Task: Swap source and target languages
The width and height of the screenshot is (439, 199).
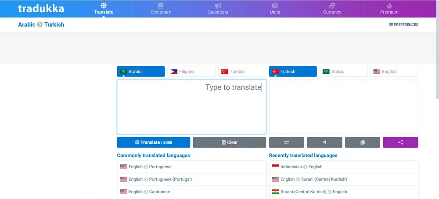Action: 286,142
